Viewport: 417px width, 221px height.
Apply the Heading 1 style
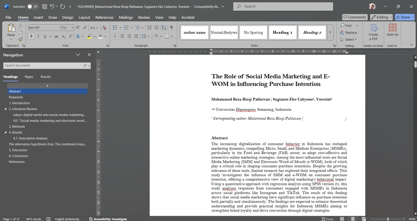coord(282,33)
